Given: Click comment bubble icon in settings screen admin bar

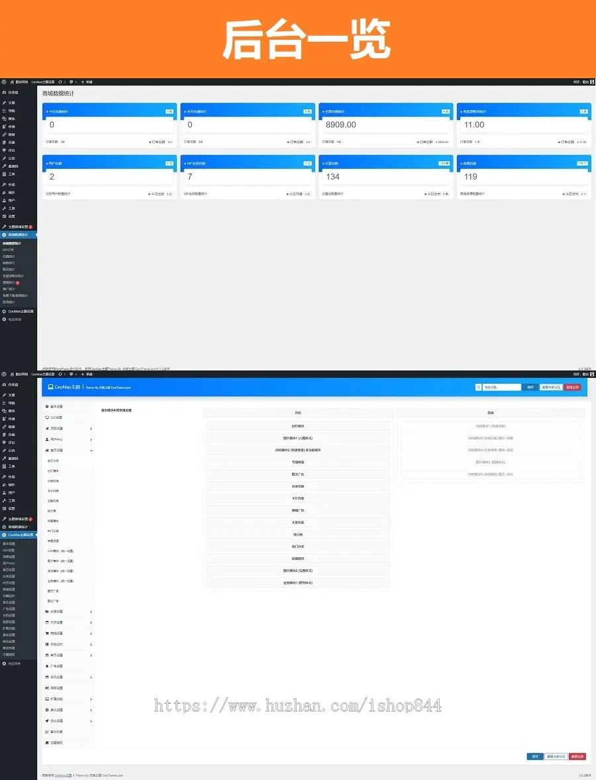Looking at the screenshot, I should click(x=72, y=374).
